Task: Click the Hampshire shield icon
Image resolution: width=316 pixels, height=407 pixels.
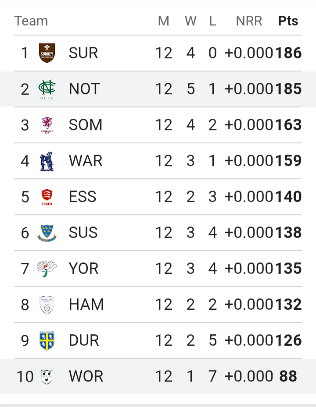Action: [x=47, y=305]
